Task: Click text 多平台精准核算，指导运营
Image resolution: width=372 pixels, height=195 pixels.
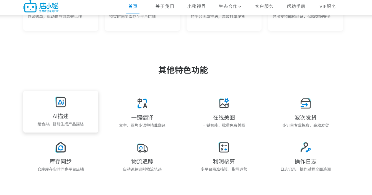Action: click(224, 169)
